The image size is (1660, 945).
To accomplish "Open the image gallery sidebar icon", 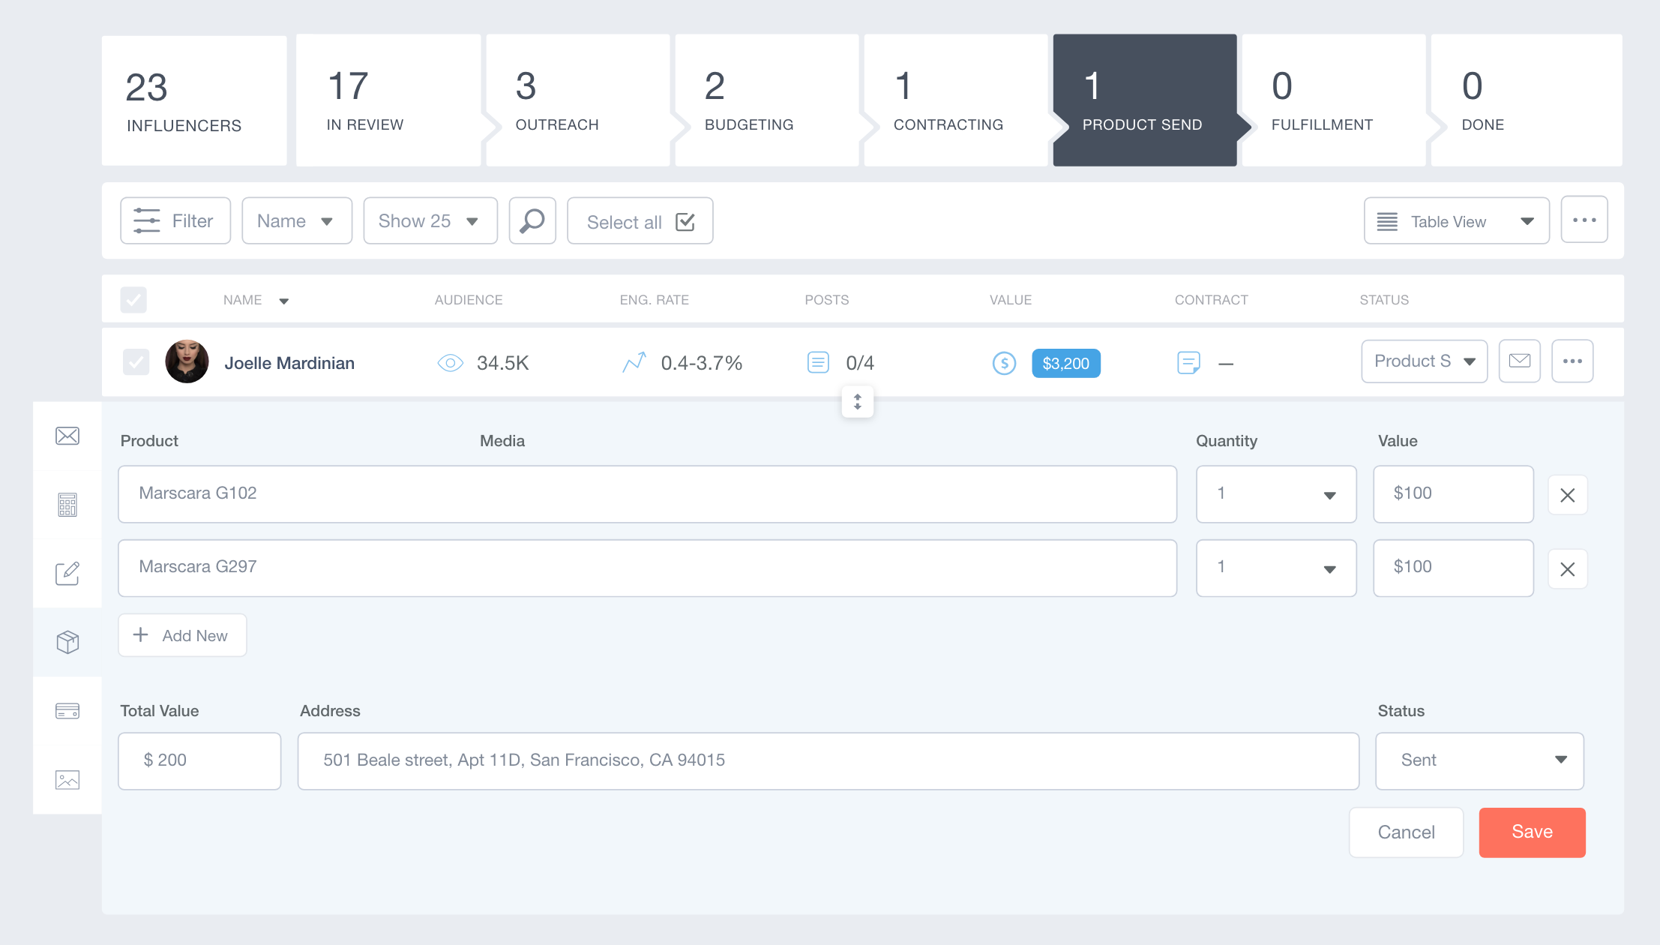I will [x=67, y=780].
